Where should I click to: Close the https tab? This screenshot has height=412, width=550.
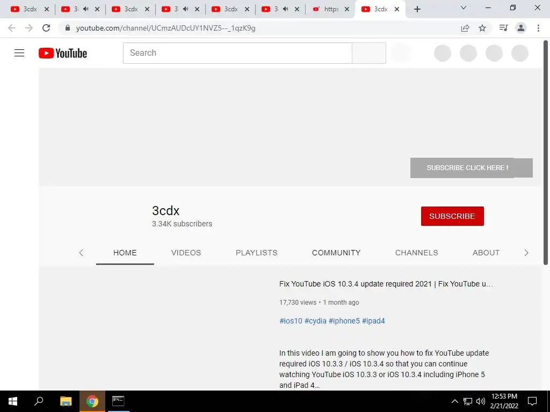(347, 9)
